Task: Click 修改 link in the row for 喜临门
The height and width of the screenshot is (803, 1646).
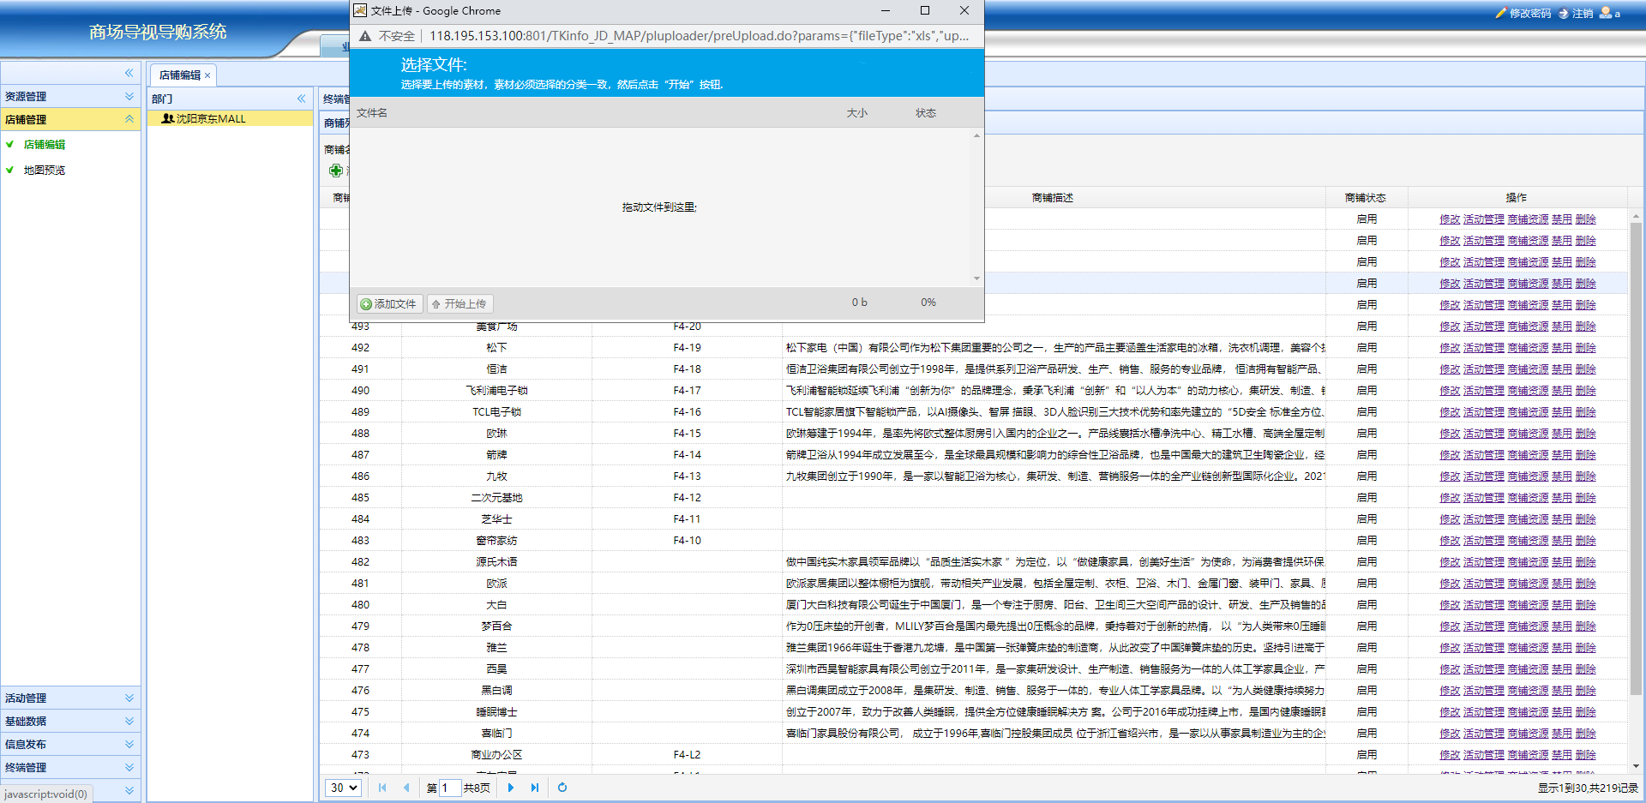Action: point(1450,734)
